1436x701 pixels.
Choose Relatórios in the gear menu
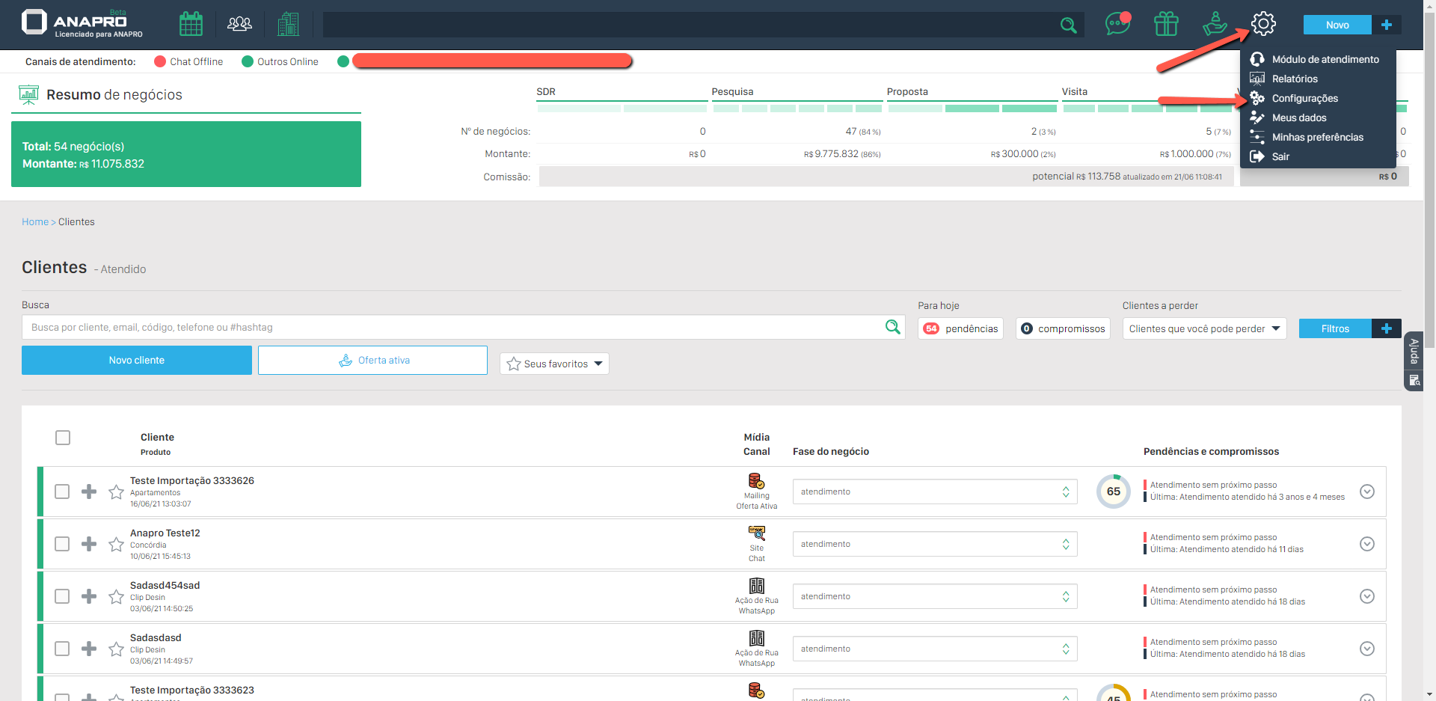click(1295, 79)
